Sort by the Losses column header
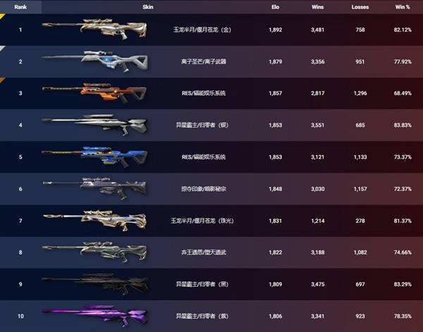Image resolution: width=423 pixels, height=332 pixels. click(x=360, y=7)
